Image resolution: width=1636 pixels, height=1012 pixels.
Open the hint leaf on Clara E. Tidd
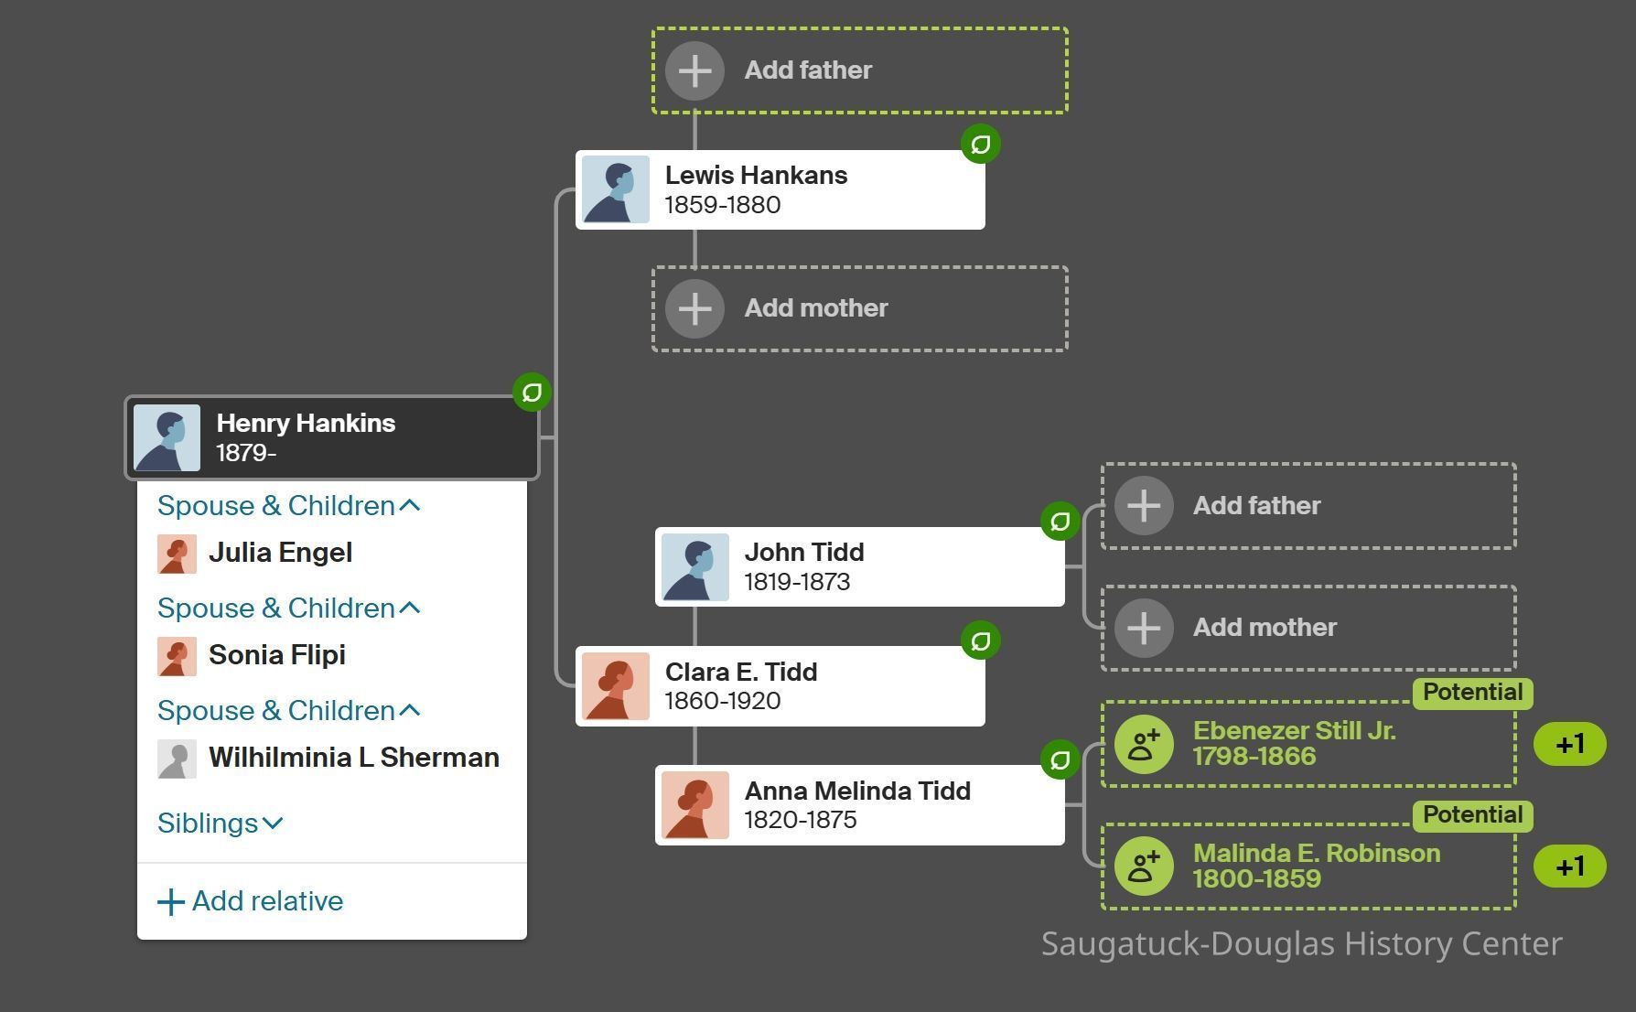tap(980, 641)
